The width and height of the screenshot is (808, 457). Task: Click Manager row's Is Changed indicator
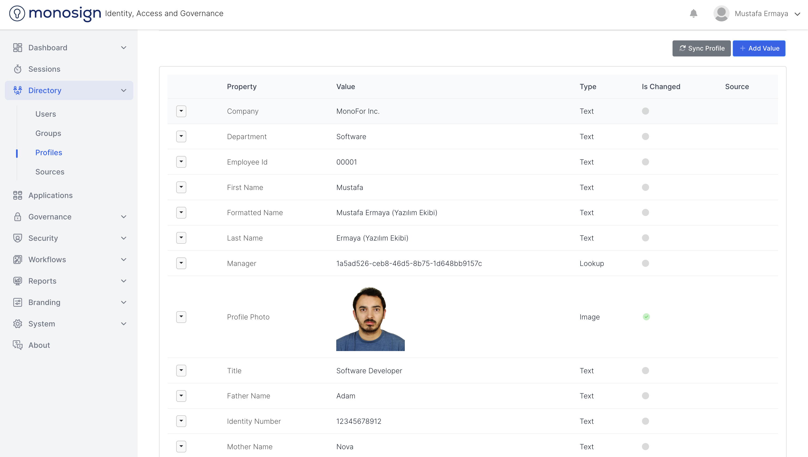645,263
